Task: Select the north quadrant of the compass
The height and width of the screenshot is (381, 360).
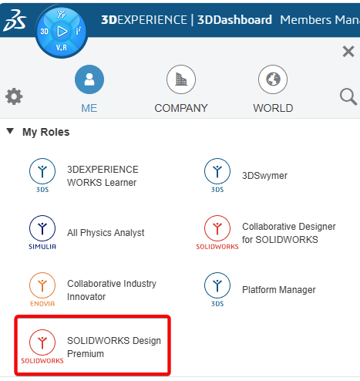Action: point(62,15)
